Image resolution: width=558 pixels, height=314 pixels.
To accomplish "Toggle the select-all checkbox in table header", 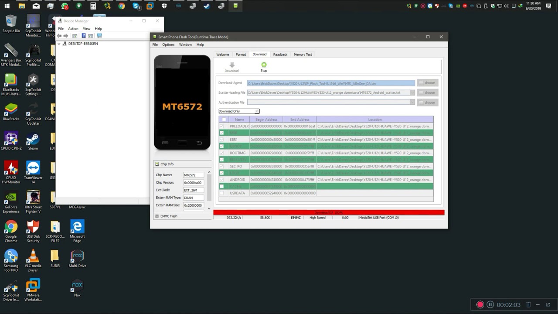I will 224,119.
